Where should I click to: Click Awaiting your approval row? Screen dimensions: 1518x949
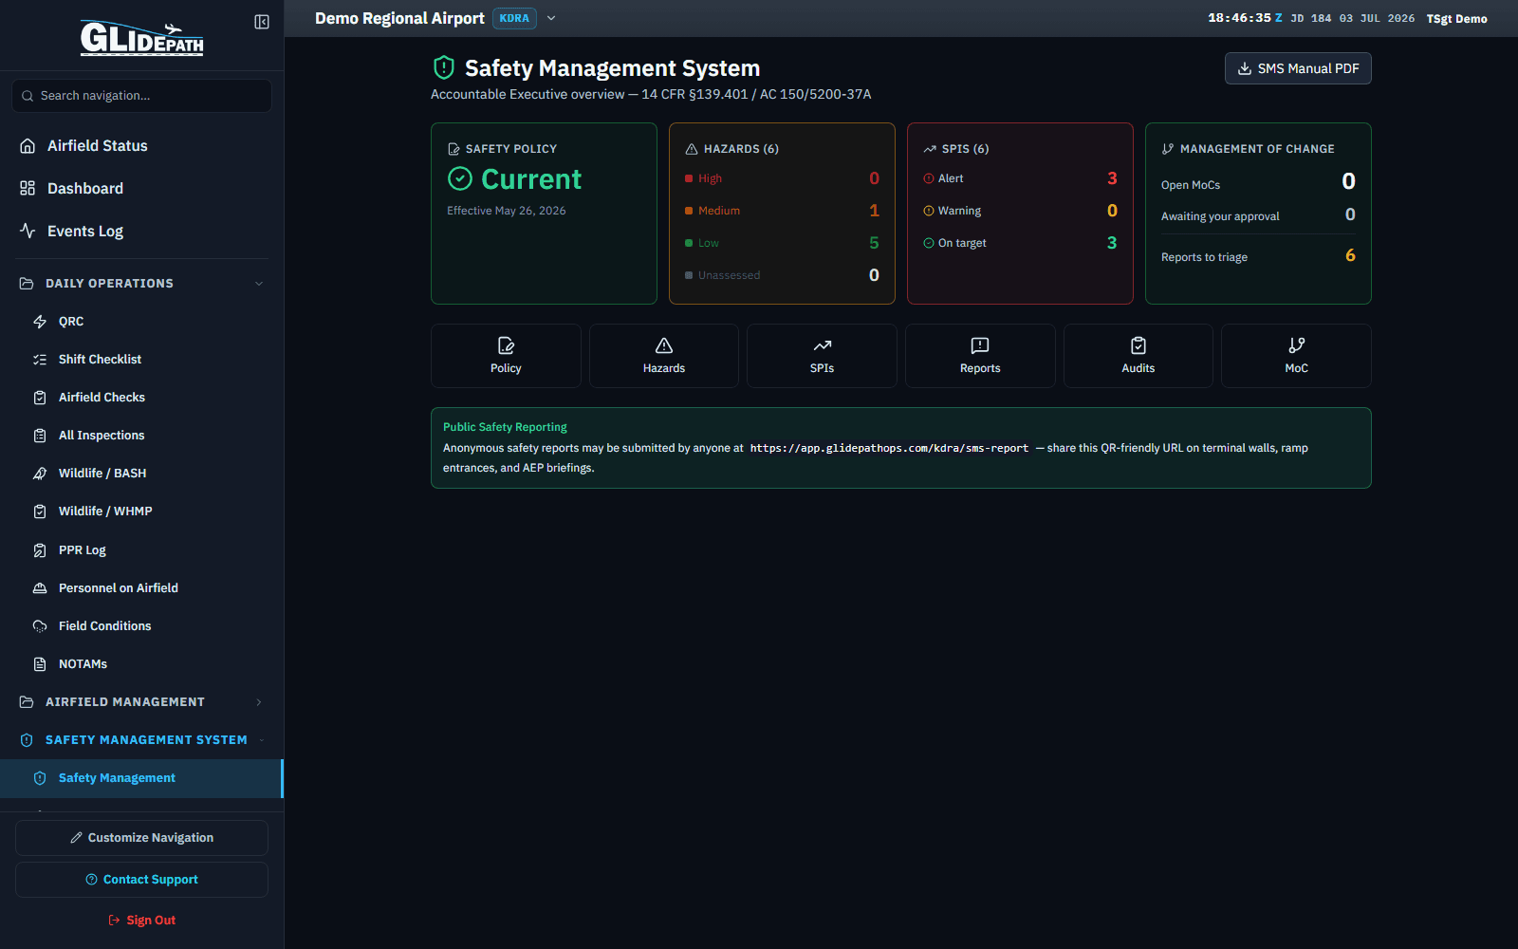pos(1258,215)
